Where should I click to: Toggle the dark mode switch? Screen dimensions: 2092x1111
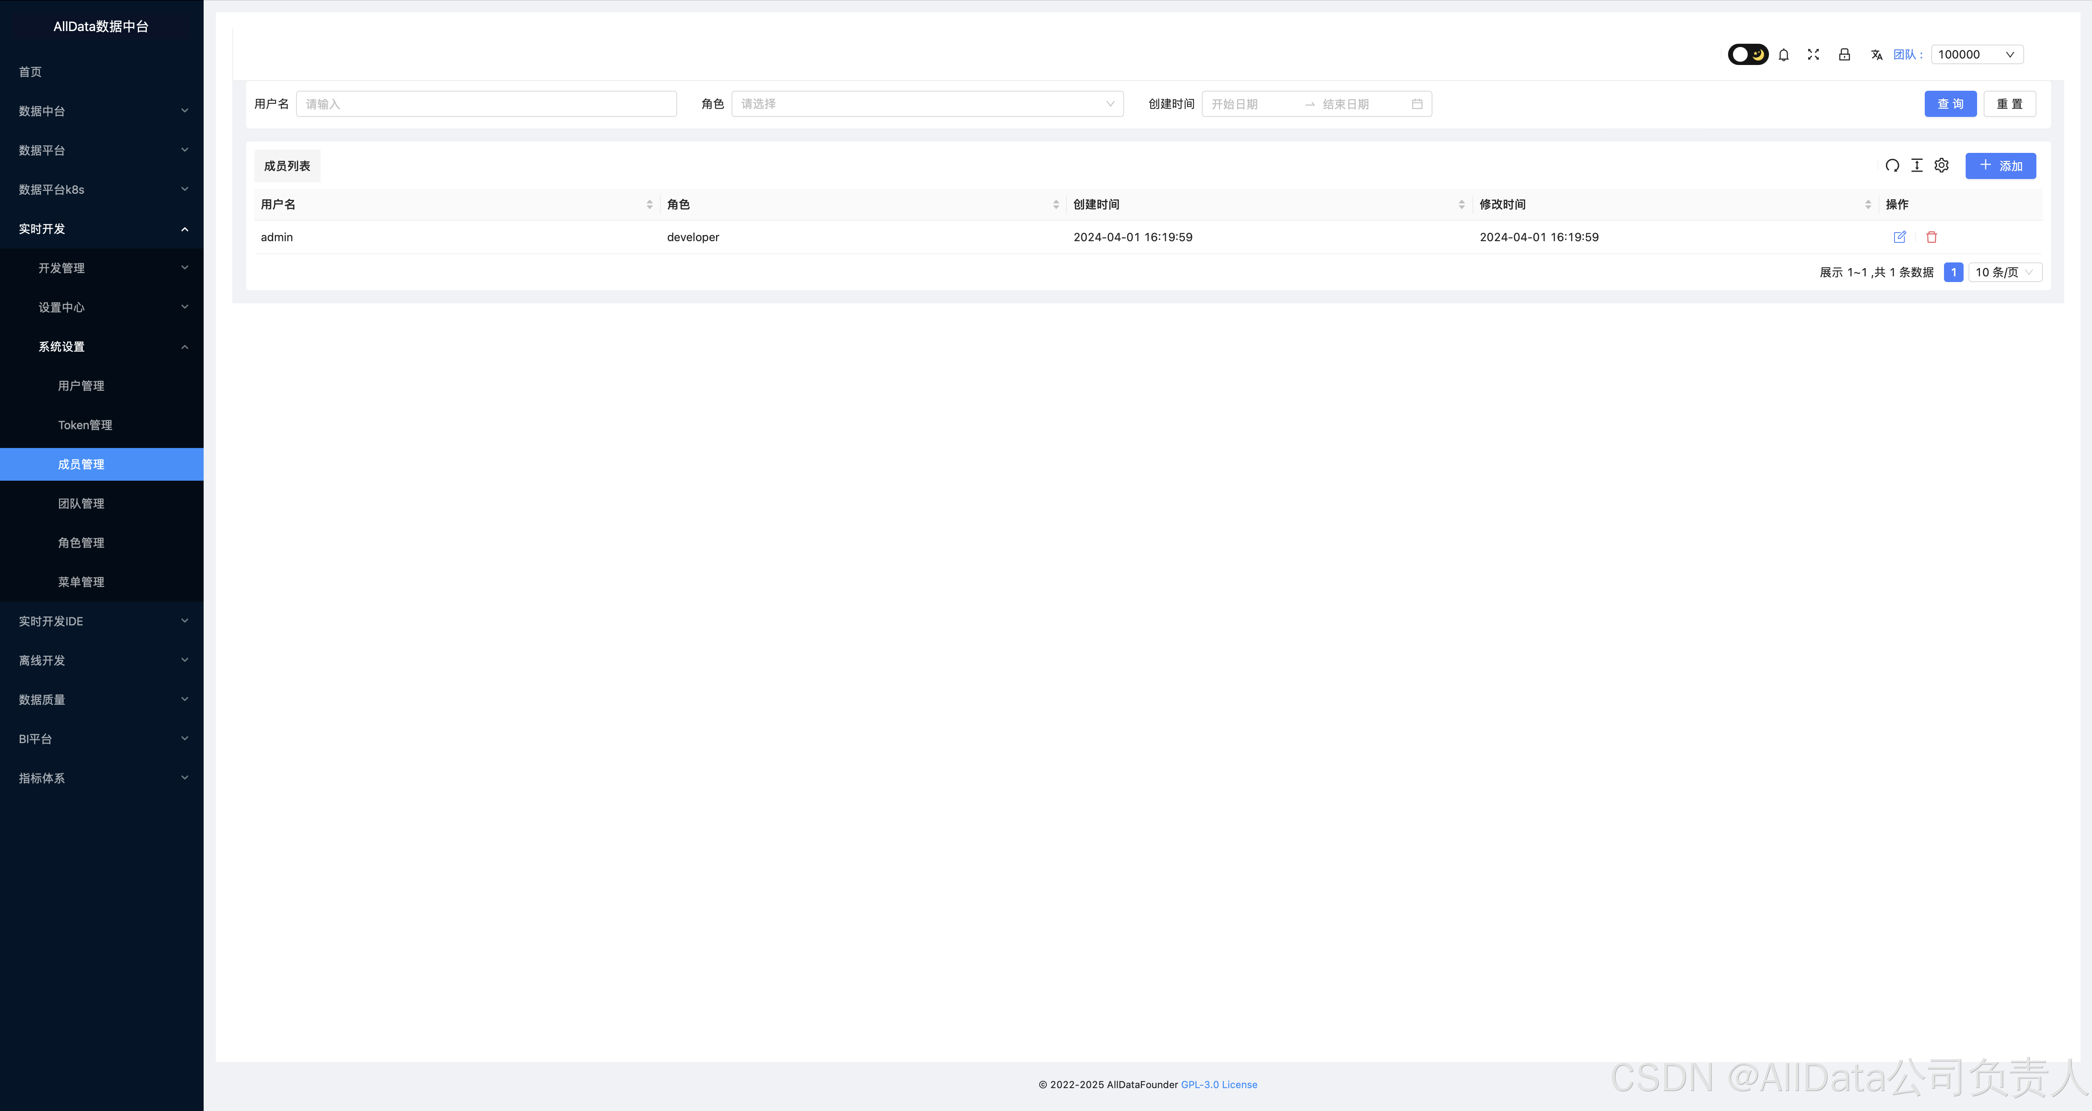1747,54
